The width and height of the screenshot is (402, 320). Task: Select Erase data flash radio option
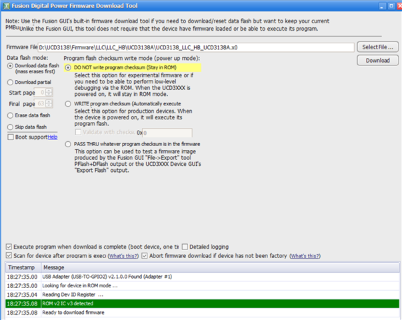(10, 115)
